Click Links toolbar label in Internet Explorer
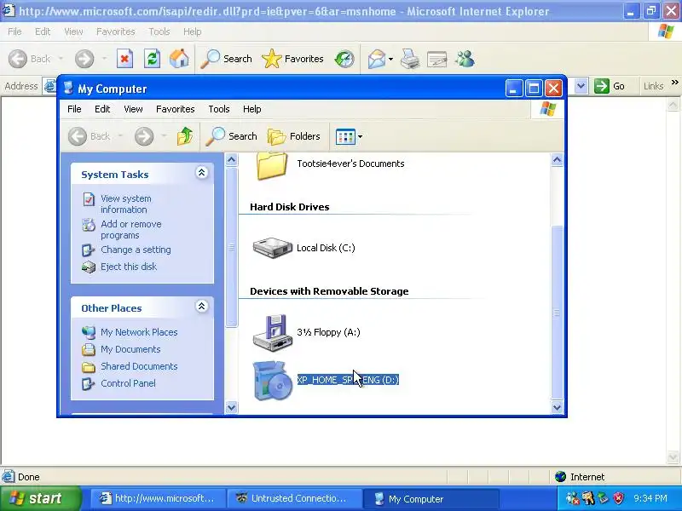682x511 pixels. coord(653,86)
